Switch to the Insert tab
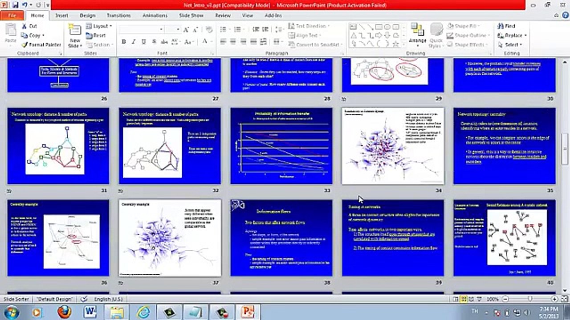570x320 pixels. pos(61,16)
